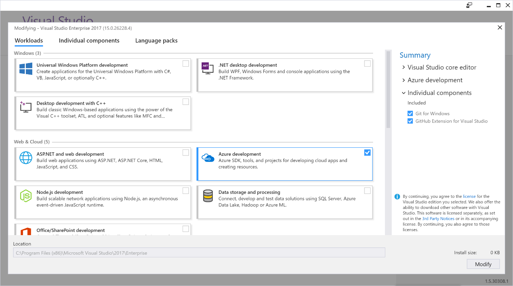Click the Azure development cloud icon
The image size is (513, 286).
tap(208, 158)
